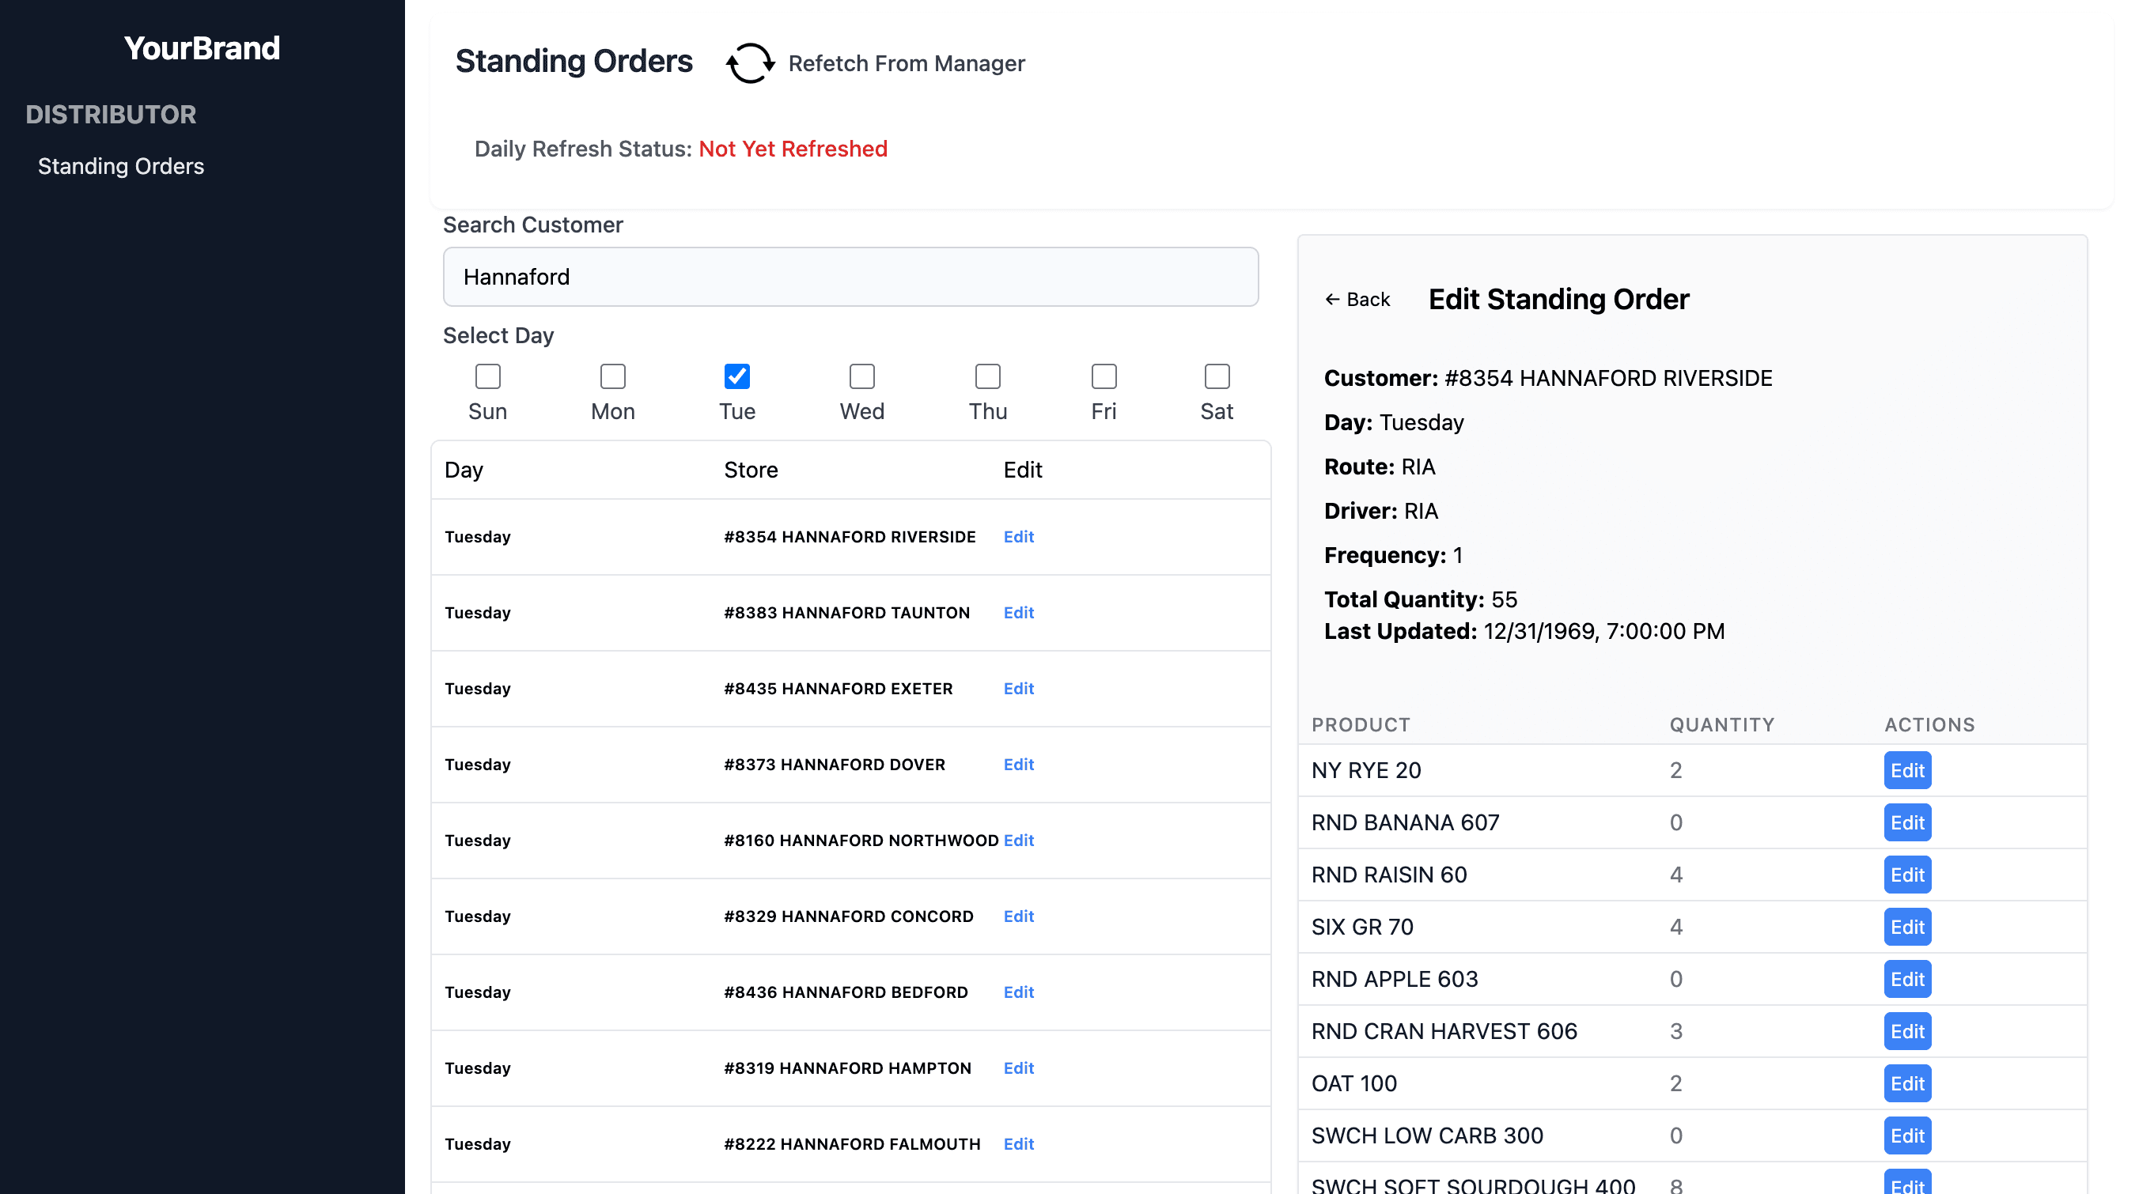Image resolution: width=2139 pixels, height=1194 pixels.
Task: Click the #8160 HANNAFORD NORTHWOOD store name
Action: [x=861, y=841]
